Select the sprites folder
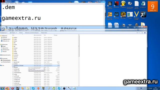 click(x=15, y=60)
